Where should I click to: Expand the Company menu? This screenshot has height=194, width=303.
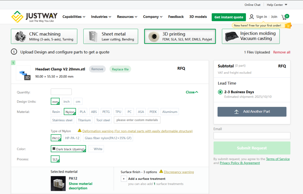click(x=153, y=17)
